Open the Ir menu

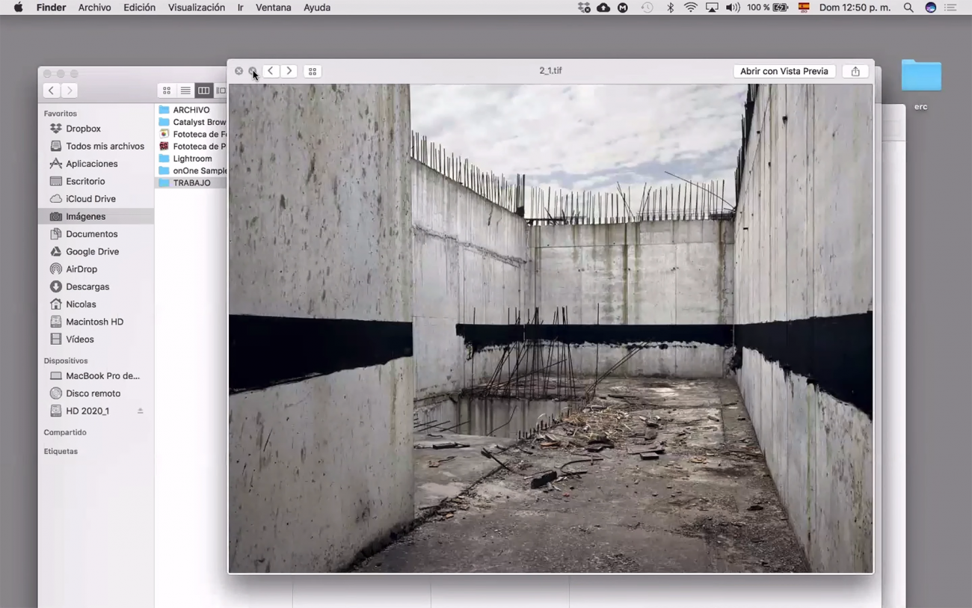[x=240, y=7]
